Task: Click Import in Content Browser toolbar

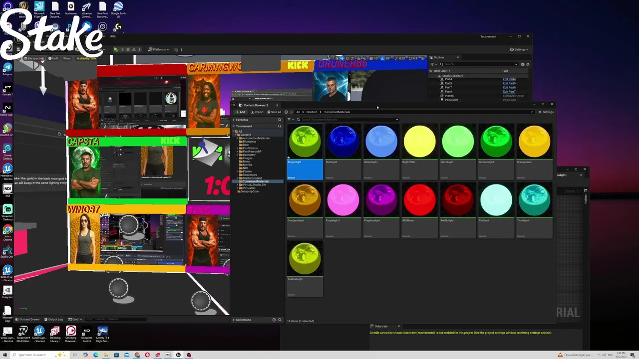Action: 257,112
